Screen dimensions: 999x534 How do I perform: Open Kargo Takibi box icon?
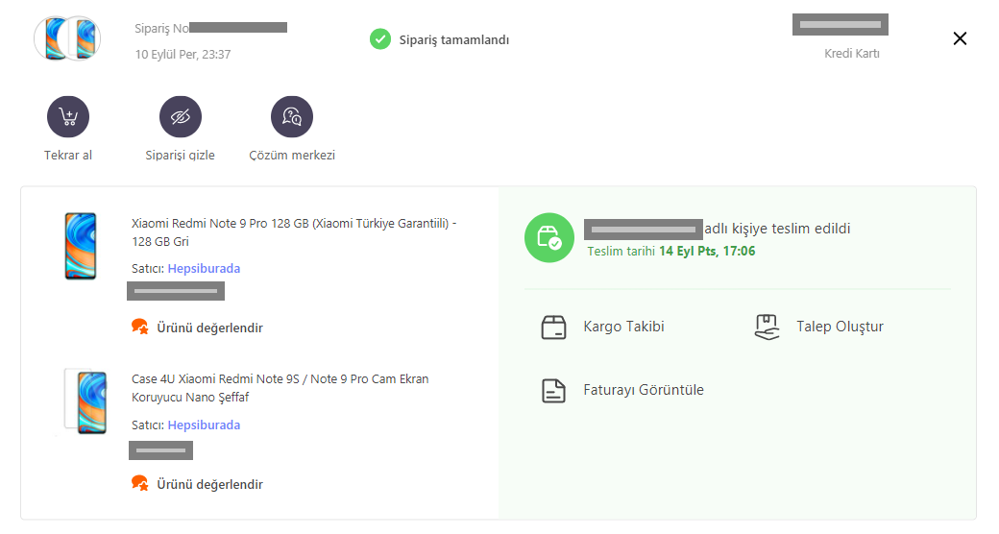pos(553,328)
